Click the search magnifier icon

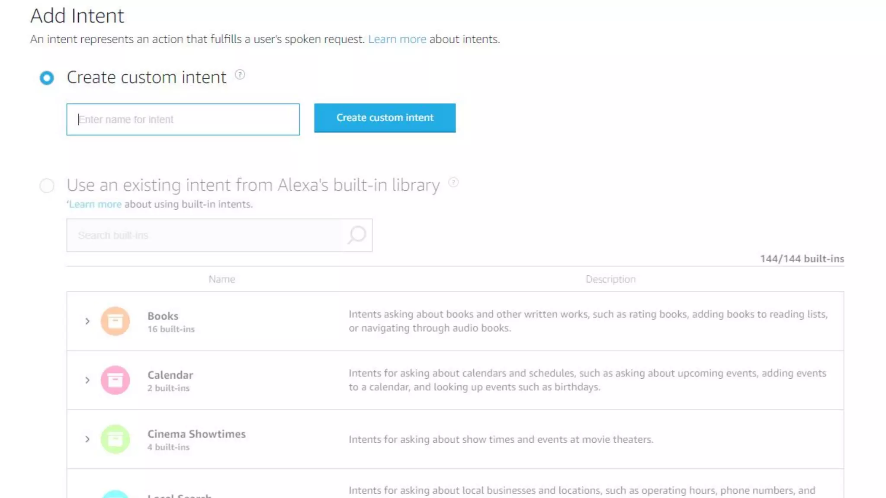(x=357, y=235)
